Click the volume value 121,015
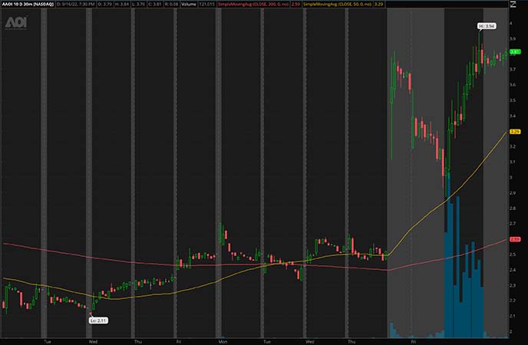This screenshot has height=345, width=528. point(206,5)
